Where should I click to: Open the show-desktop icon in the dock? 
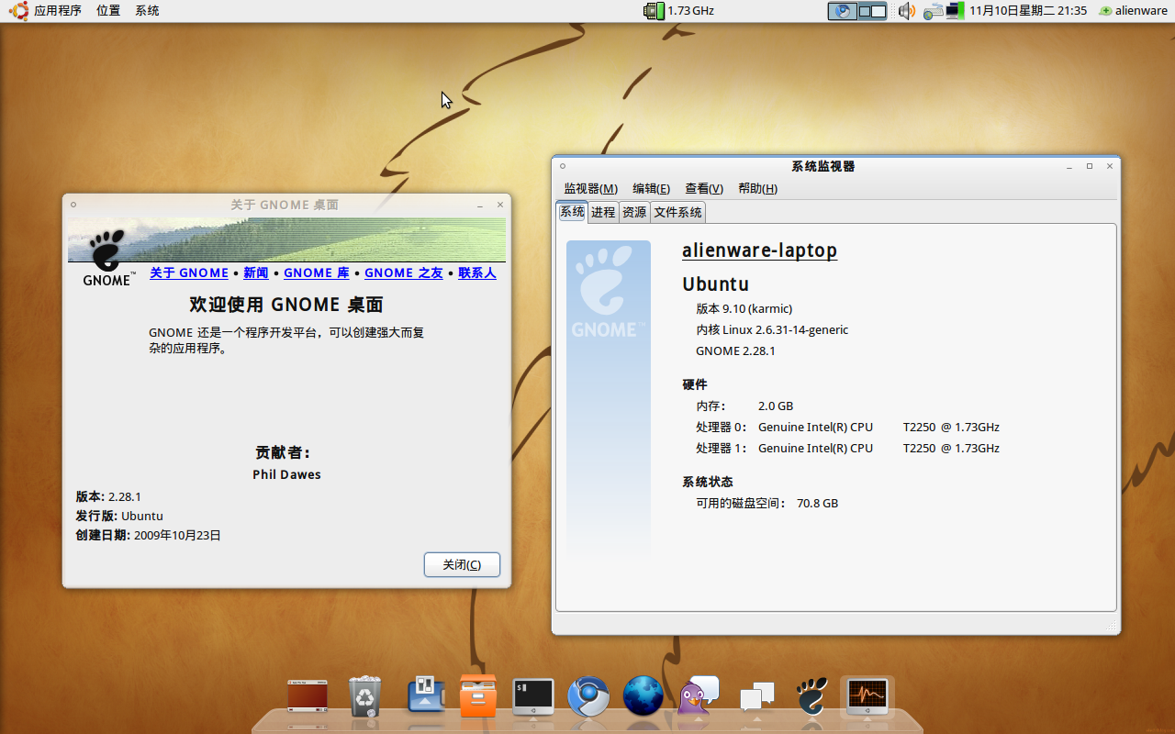pos(308,695)
